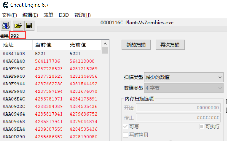
Task: Open the 帮助(H) menu
Action: [82, 15]
